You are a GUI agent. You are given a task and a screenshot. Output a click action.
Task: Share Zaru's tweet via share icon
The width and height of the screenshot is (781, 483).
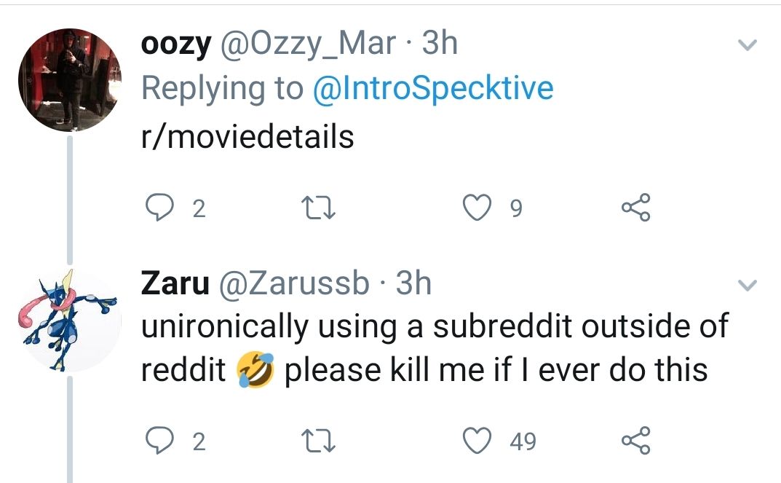point(635,441)
